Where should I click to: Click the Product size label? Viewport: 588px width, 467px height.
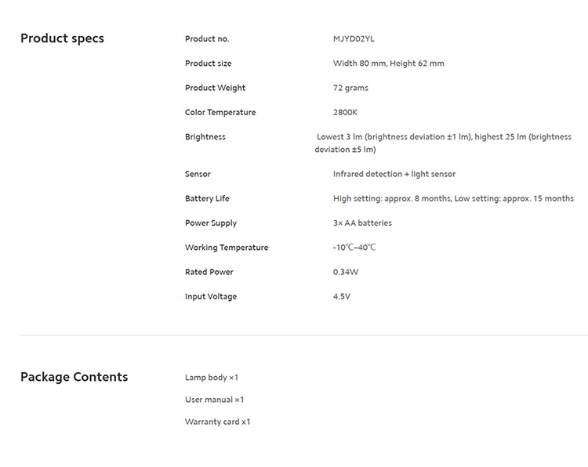(208, 63)
